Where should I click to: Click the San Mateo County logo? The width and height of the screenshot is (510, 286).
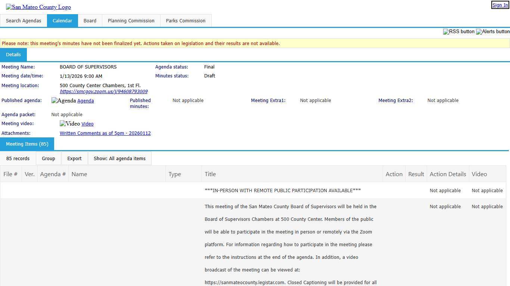tap(38, 7)
